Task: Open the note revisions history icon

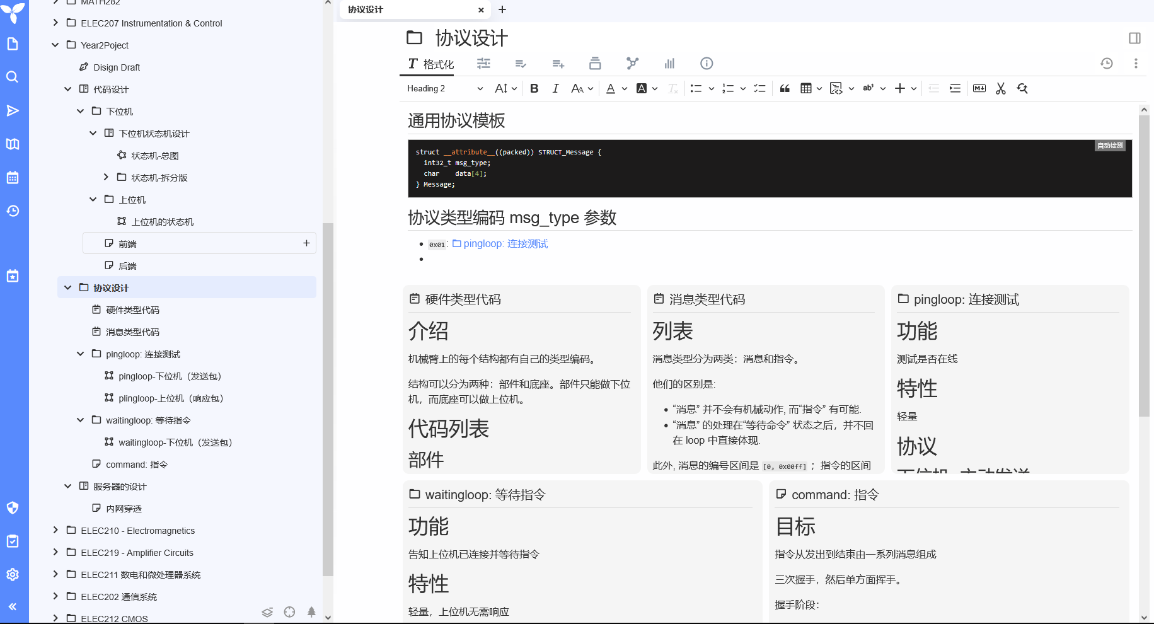Action: (1107, 63)
